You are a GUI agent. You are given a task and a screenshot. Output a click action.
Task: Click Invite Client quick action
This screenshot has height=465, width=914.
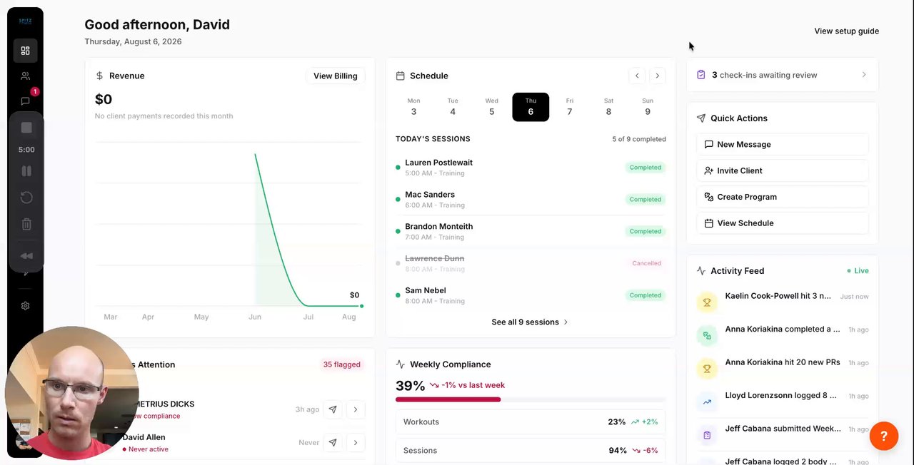coord(782,170)
